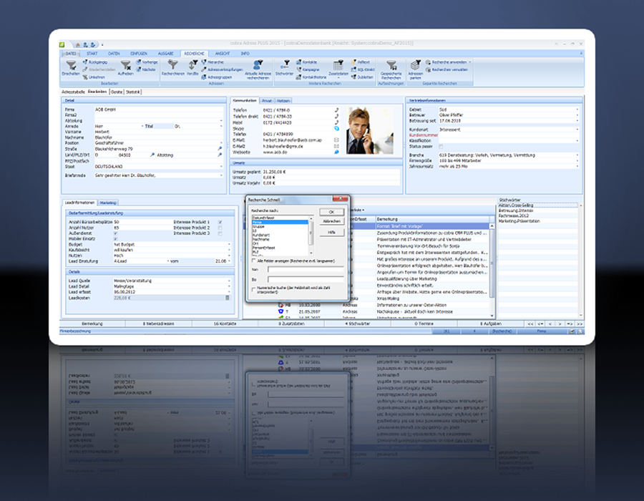The width and height of the screenshot is (644, 501).
Task: Open the Budget dropdown
Action: click(x=229, y=244)
